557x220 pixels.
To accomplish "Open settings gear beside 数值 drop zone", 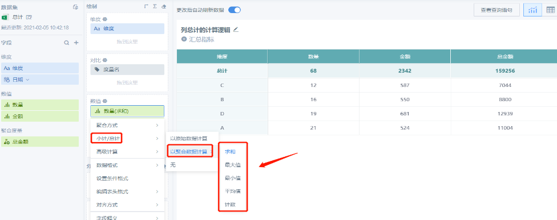I will coord(105,101).
